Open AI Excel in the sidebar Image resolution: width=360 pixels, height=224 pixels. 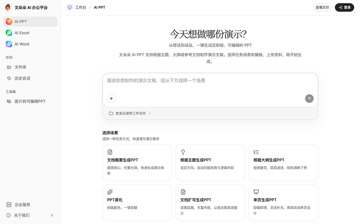pyautogui.click(x=30, y=33)
